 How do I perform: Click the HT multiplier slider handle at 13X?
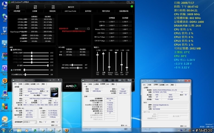pyautogui.click(x=48, y=66)
